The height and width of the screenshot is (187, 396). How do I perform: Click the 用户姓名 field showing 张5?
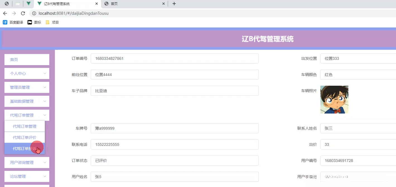tap(175, 177)
